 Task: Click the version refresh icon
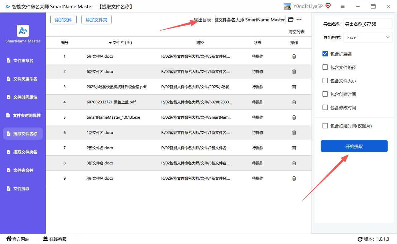point(360,239)
